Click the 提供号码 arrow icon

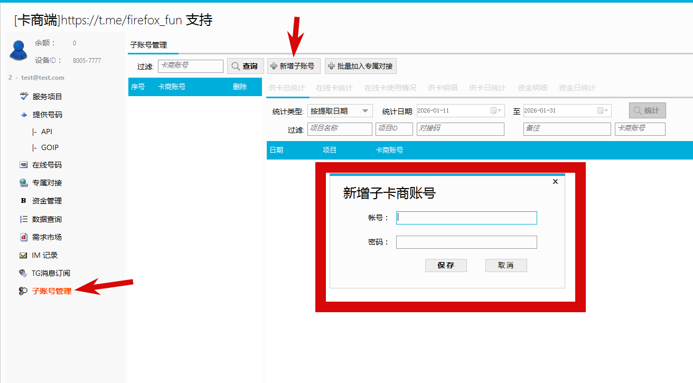tap(23, 115)
